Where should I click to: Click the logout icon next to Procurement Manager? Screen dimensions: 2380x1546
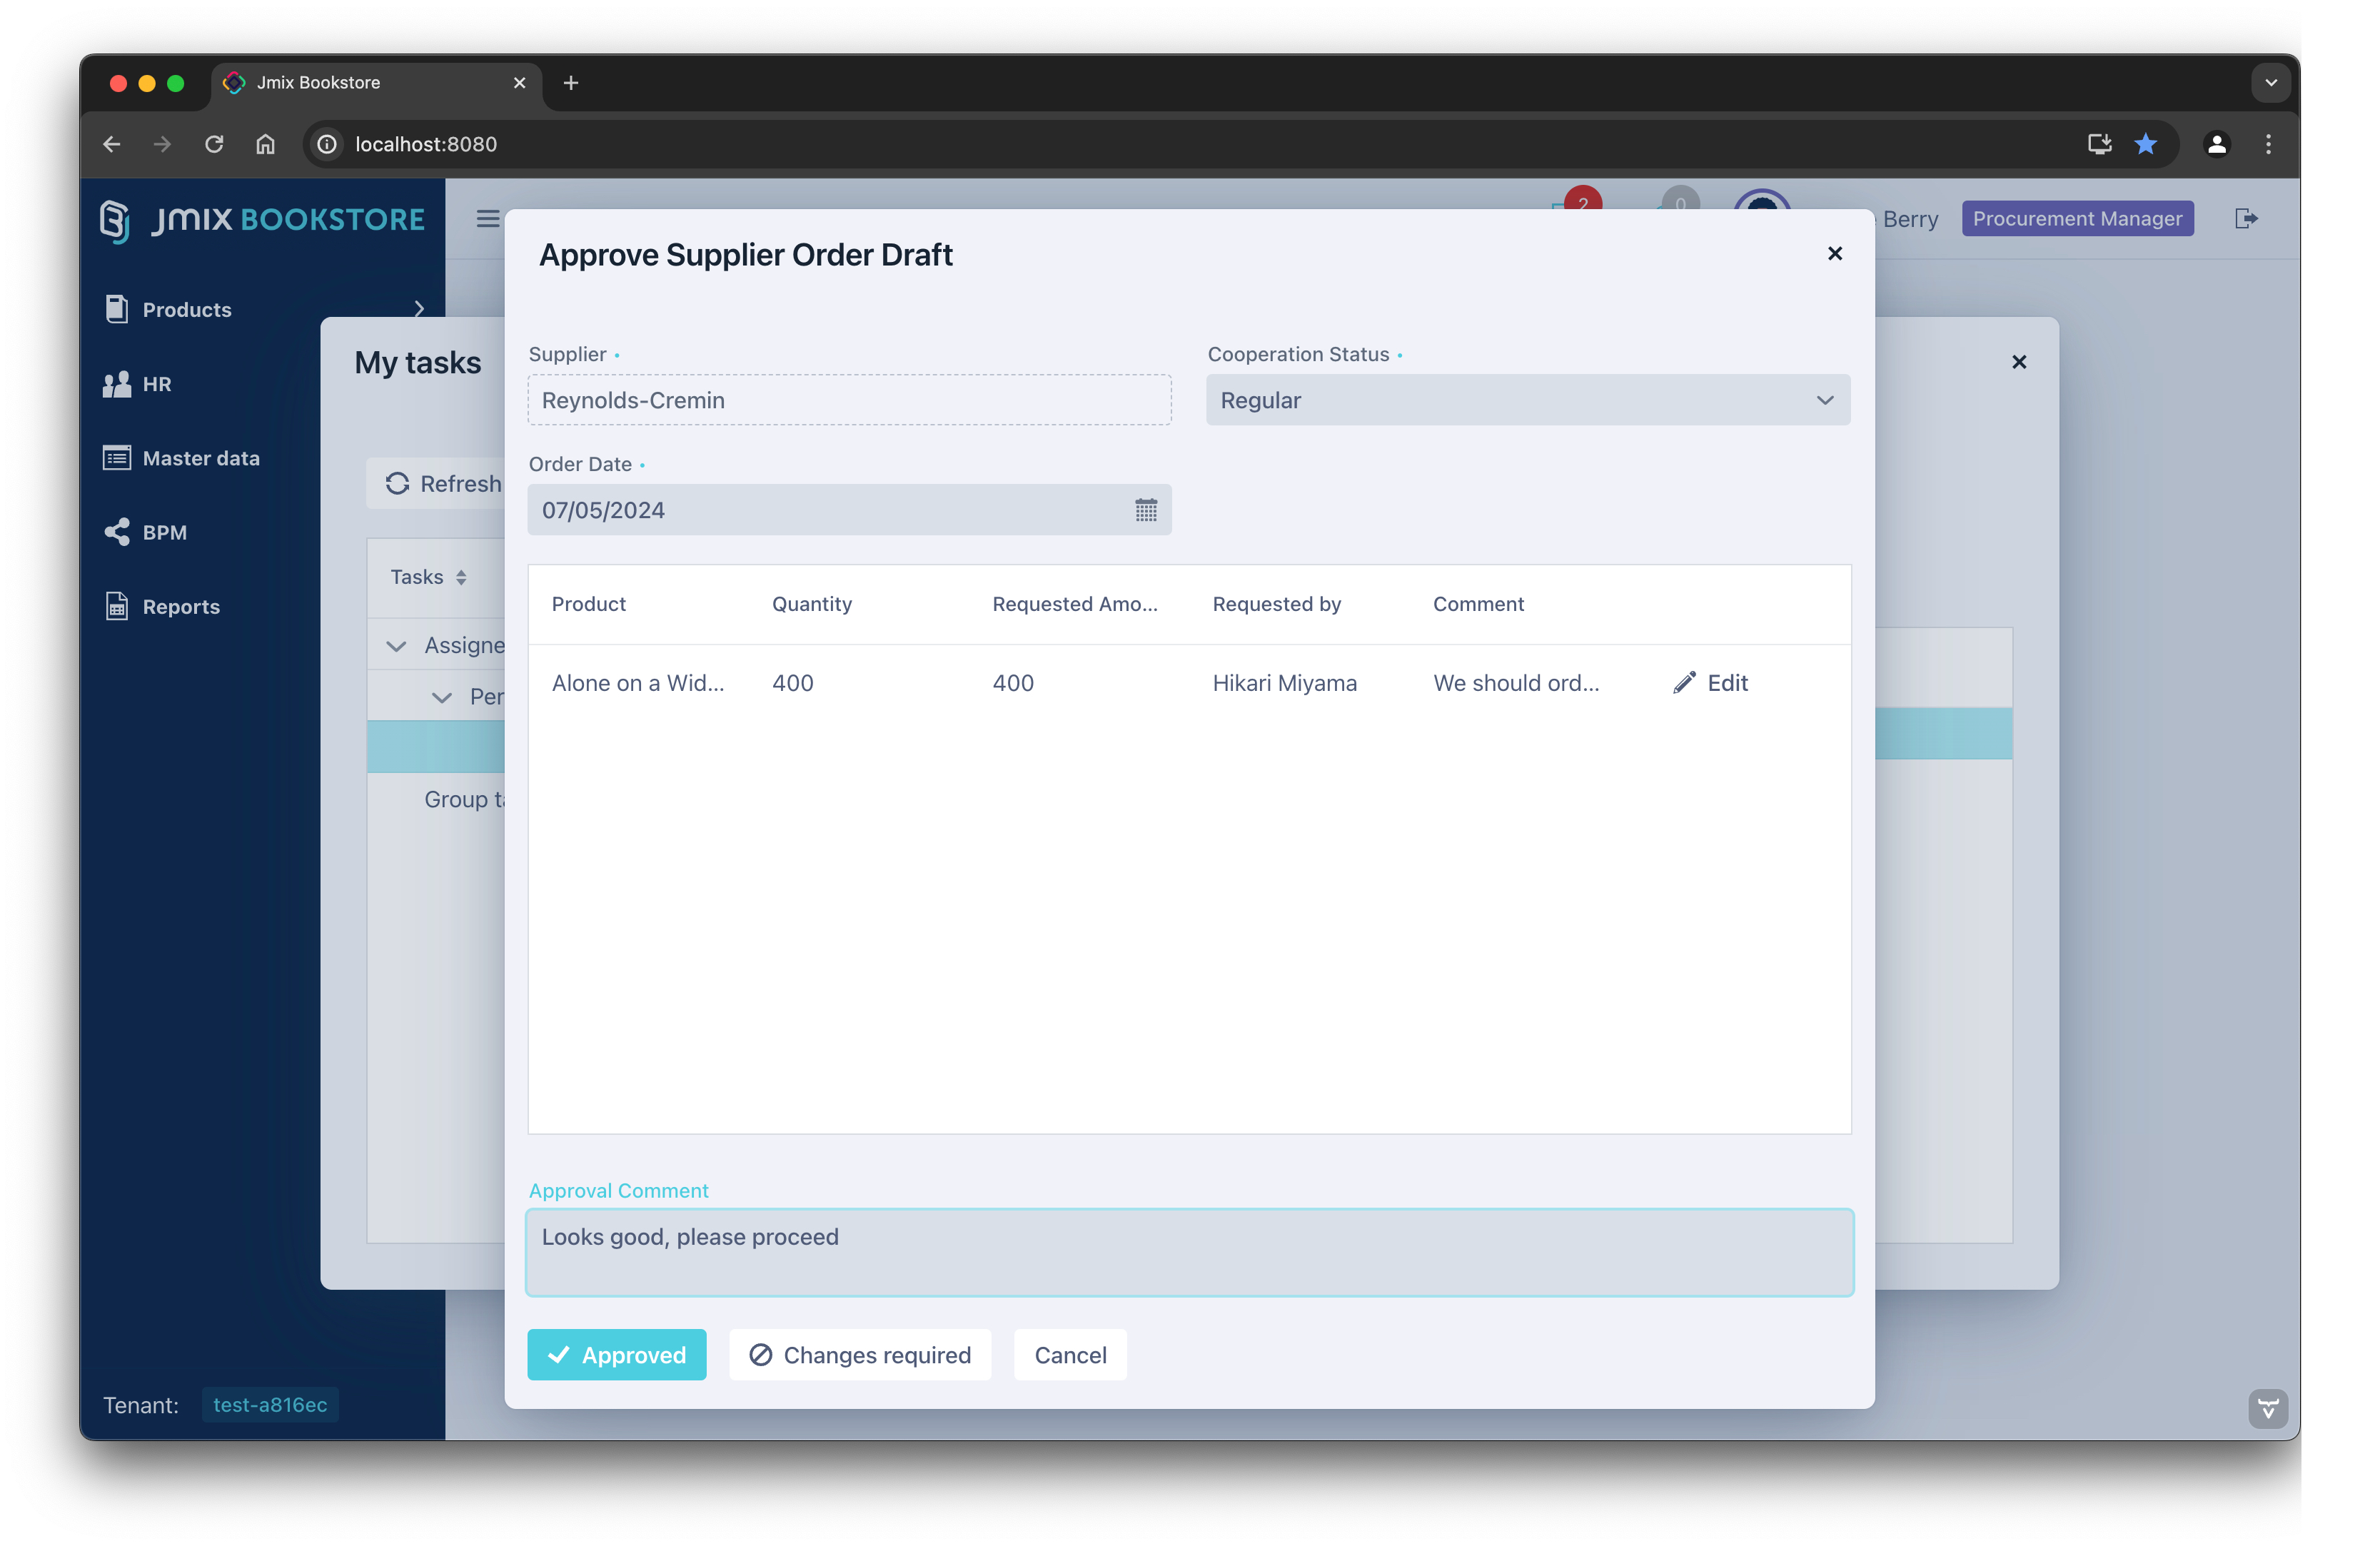pyautogui.click(x=2246, y=218)
